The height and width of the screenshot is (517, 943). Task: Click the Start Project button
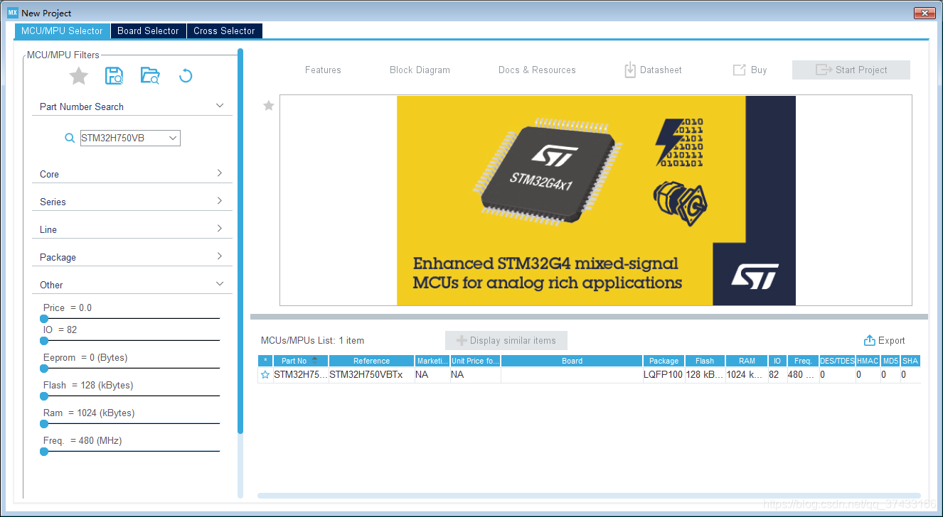851,70
